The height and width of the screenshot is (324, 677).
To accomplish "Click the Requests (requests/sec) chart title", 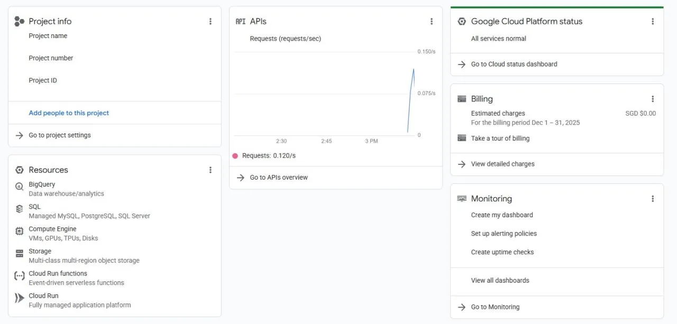I will (286, 39).
